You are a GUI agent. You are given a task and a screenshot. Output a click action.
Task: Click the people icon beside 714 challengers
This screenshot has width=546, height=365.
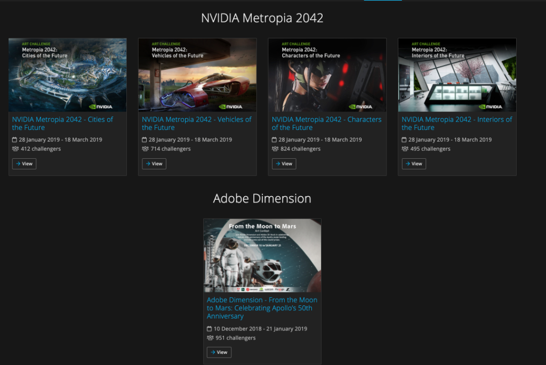(x=145, y=149)
